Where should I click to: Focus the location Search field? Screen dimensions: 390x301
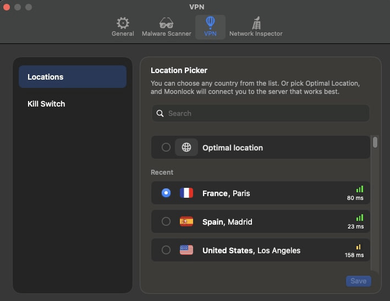tap(260, 114)
